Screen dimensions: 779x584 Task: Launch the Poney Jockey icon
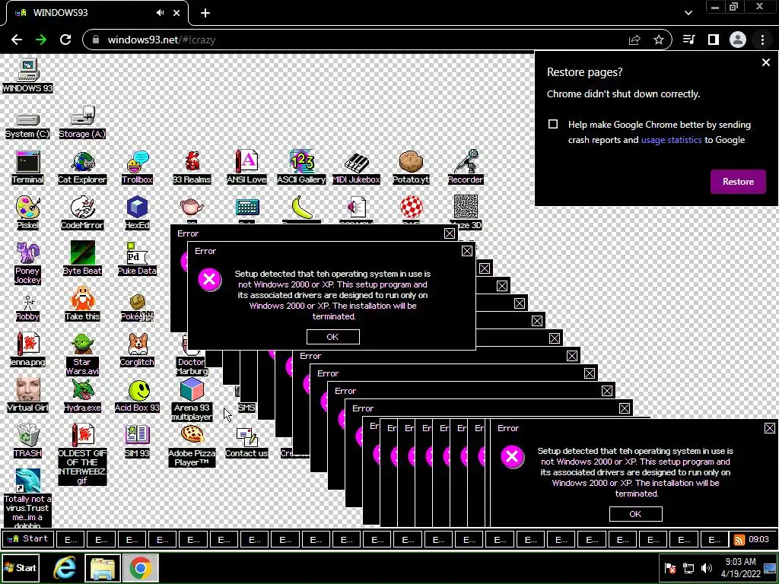[x=27, y=263]
